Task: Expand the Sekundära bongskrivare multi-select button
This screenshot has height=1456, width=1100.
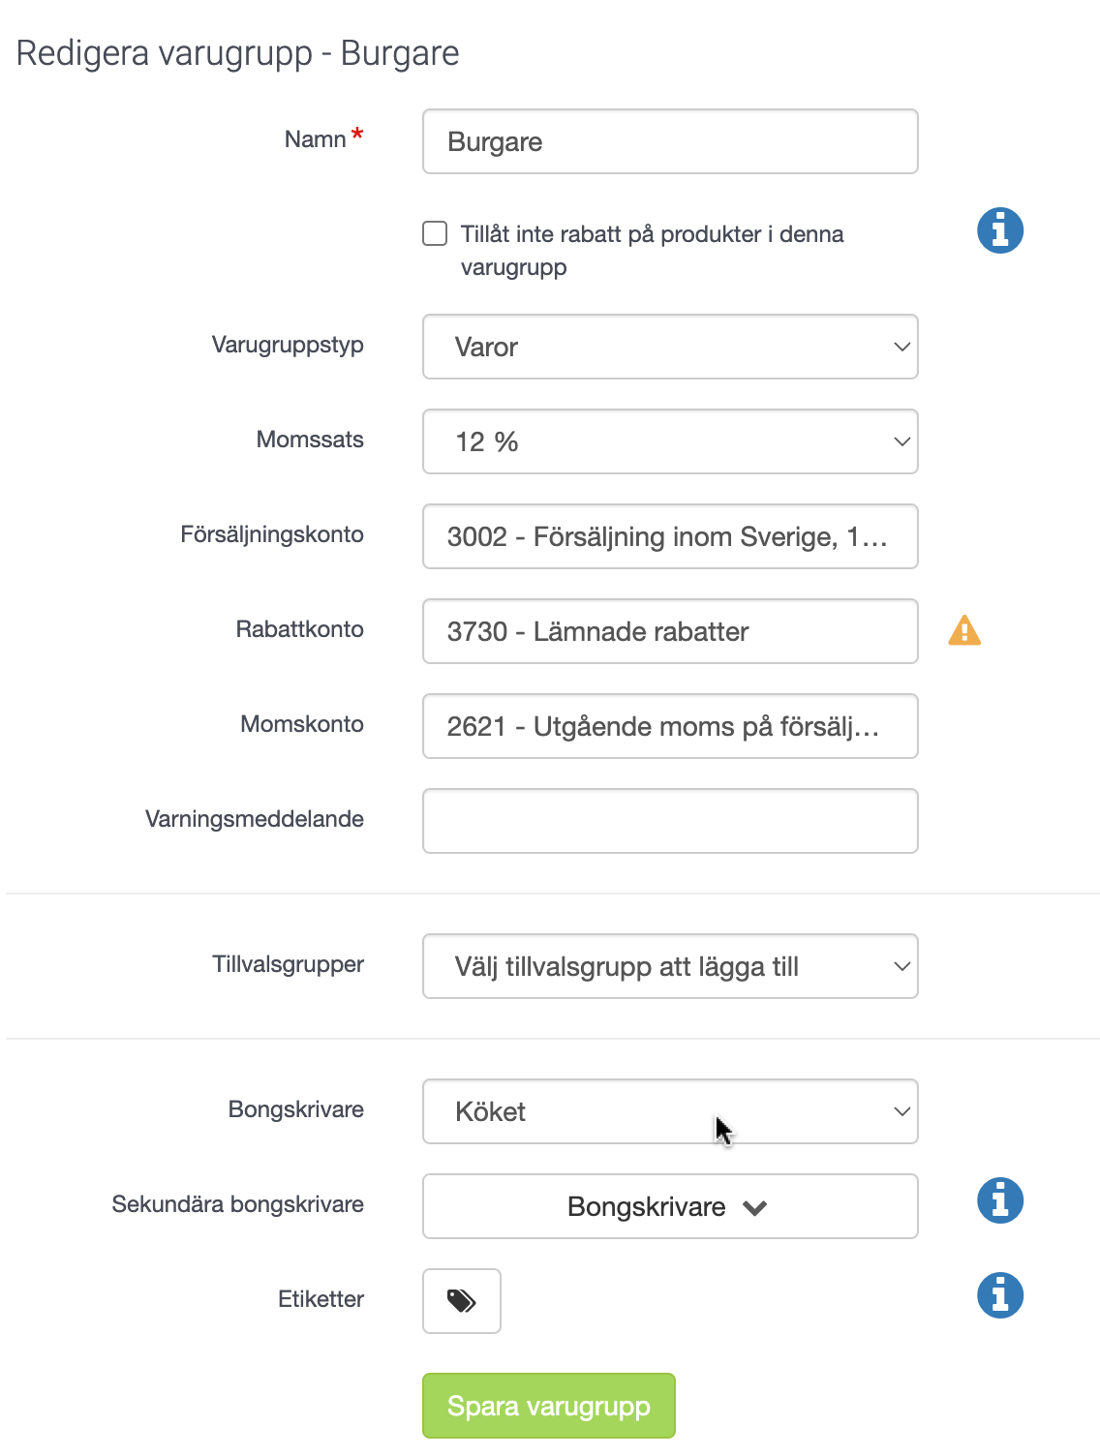Action: 670,1206
